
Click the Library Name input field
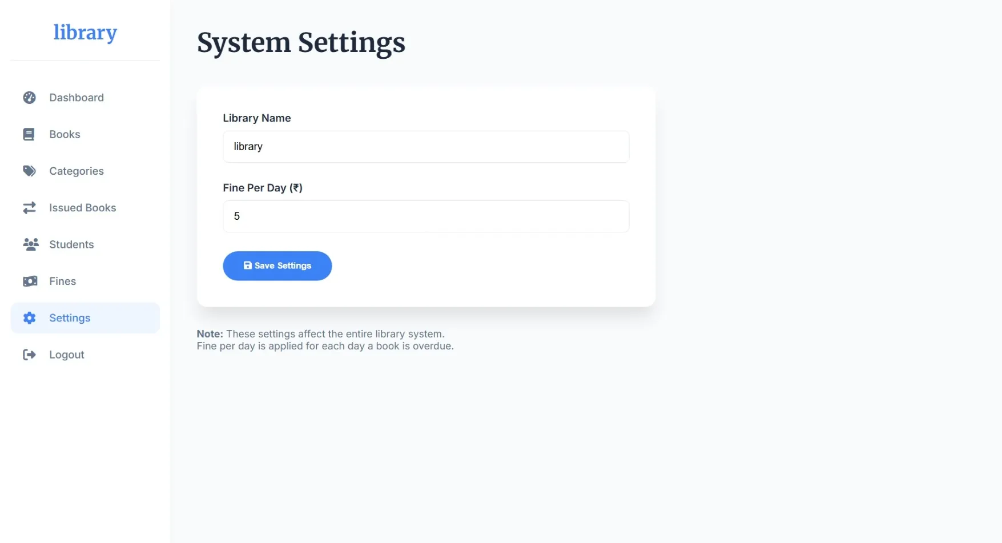(x=426, y=147)
